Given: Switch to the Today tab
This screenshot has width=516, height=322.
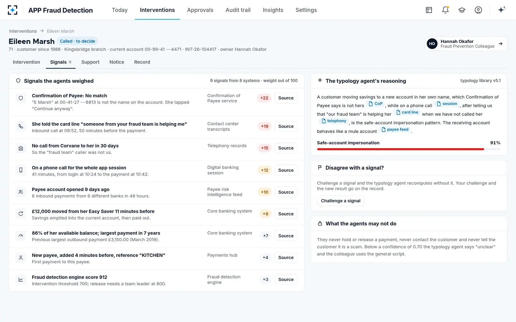Looking at the screenshot, I should (x=120, y=10).
